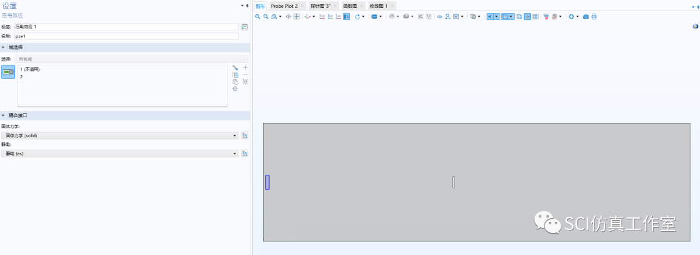Switch to the 图形 tab
Screen dimensions: 700x255
pyautogui.click(x=260, y=6)
